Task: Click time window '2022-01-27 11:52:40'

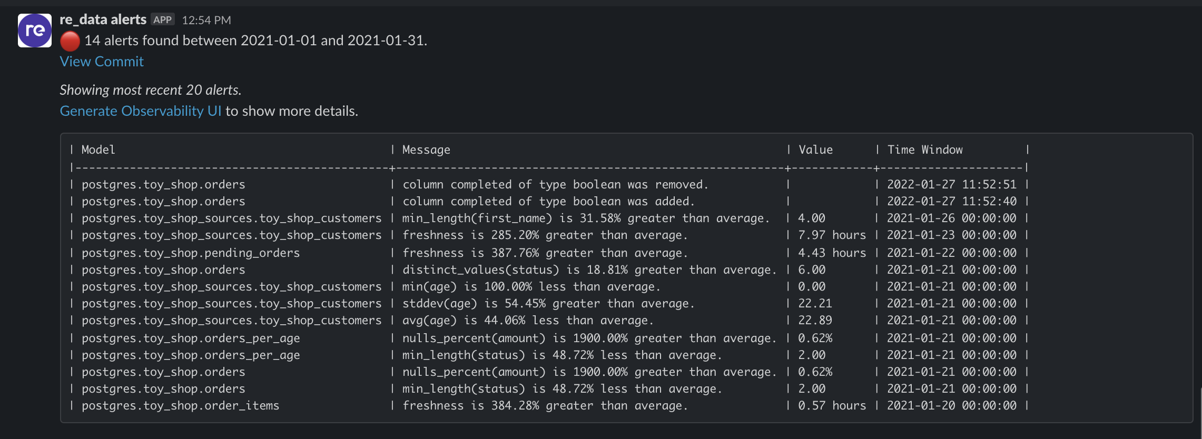Action: [952, 202]
